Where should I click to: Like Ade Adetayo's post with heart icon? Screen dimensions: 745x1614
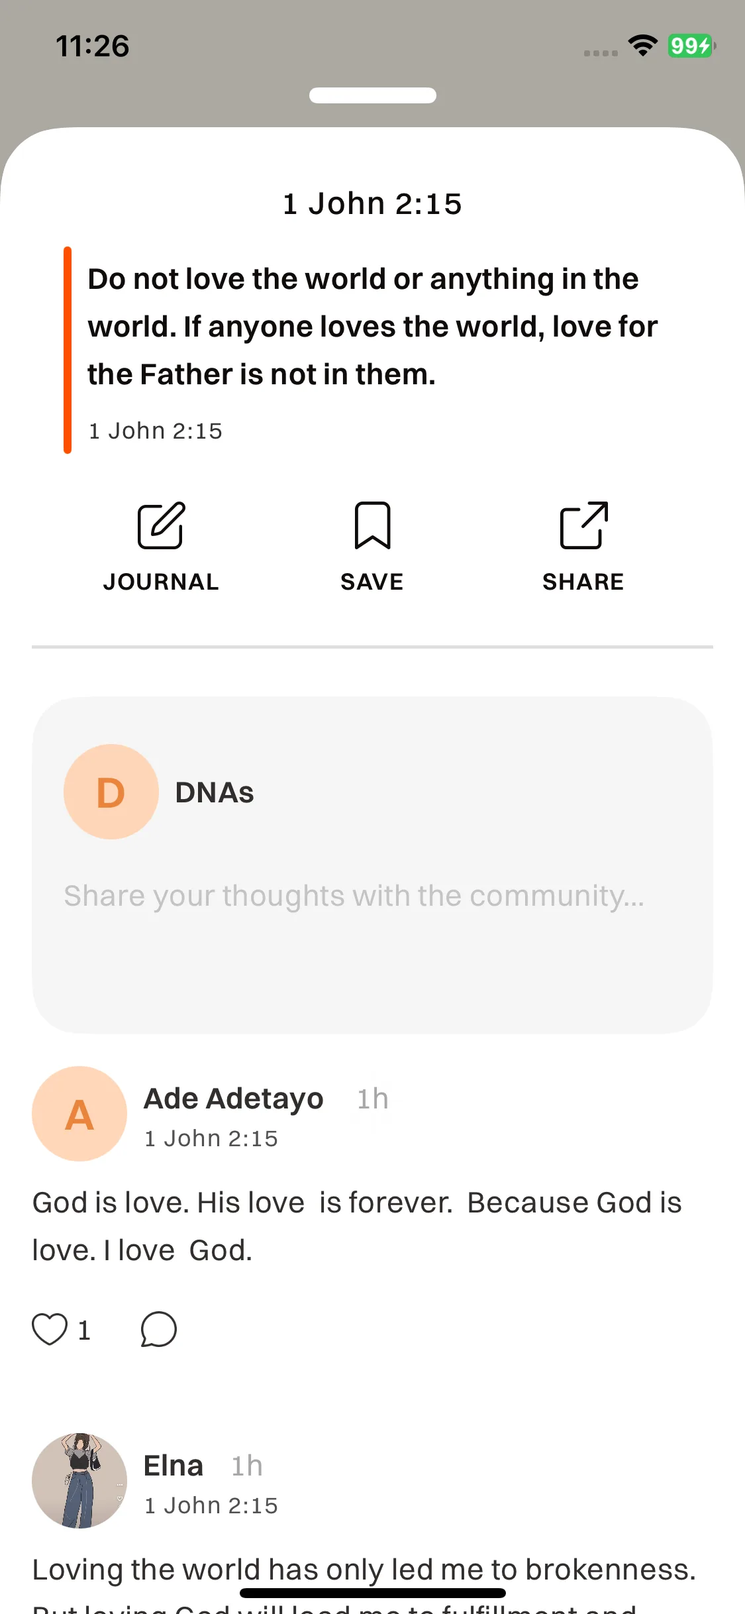pyautogui.click(x=50, y=1329)
